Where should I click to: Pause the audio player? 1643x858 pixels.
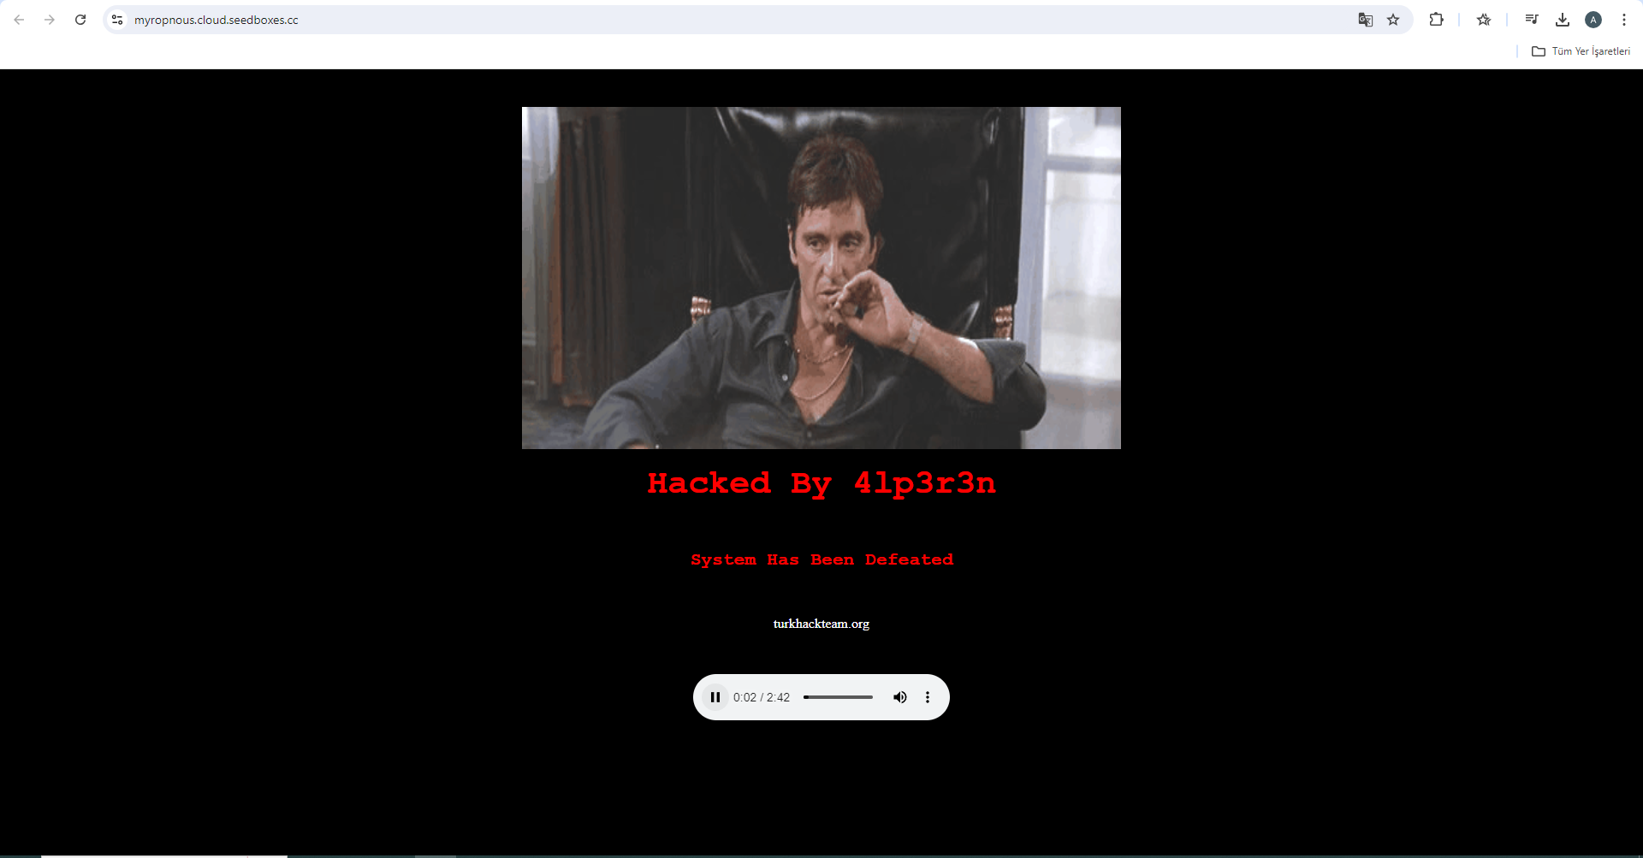[715, 697]
